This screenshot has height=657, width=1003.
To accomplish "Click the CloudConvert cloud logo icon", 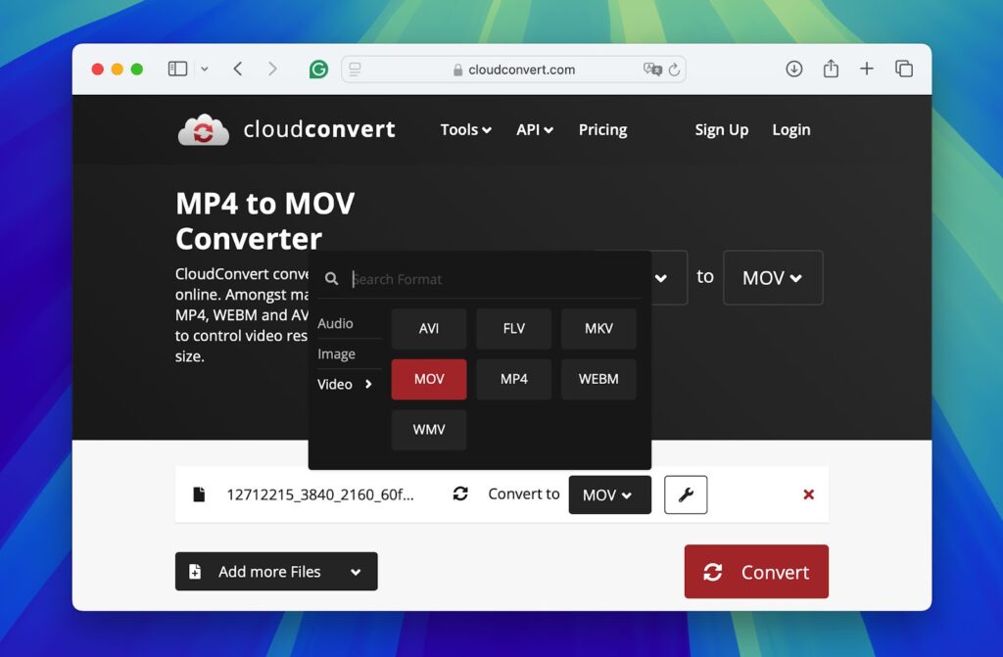I will click(x=204, y=130).
